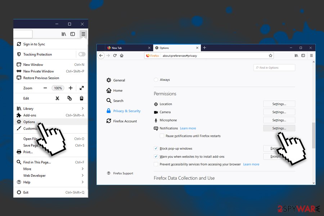Screen dimensions: 324x216
Task: Click the Find in Options search box
Action: tap(274, 68)
